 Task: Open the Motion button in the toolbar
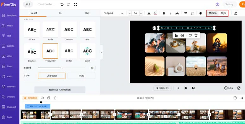point(213,13)
